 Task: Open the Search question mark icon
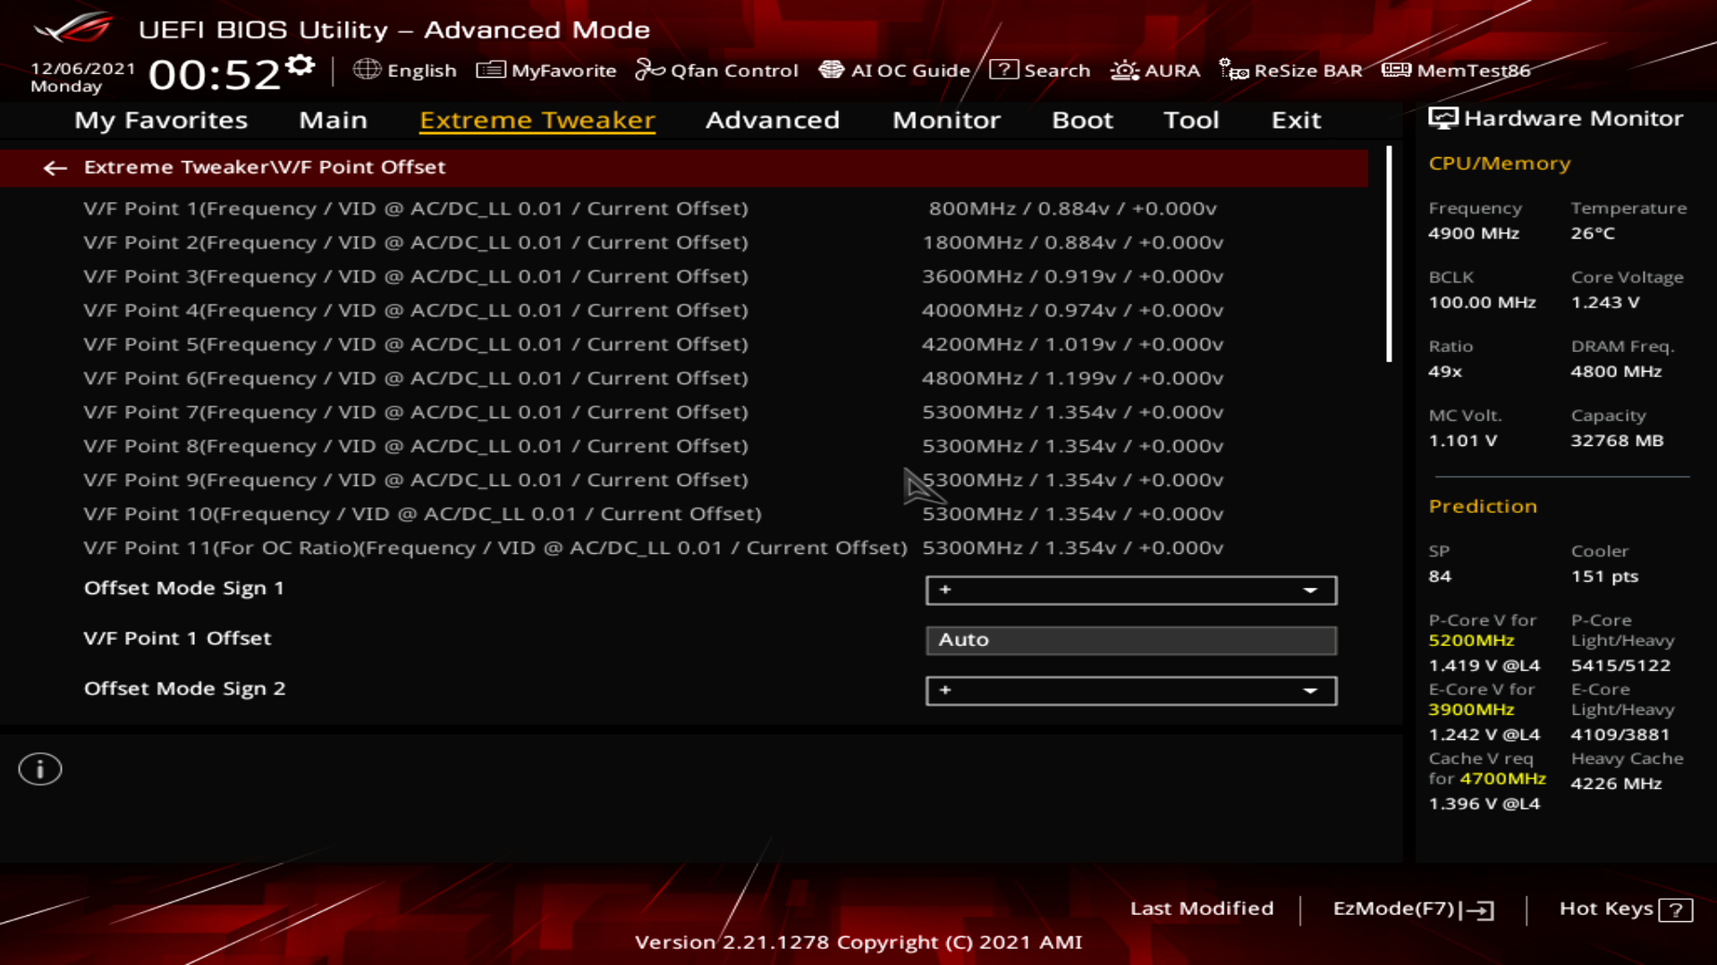pyautogui.click(x=1003, y=70)
